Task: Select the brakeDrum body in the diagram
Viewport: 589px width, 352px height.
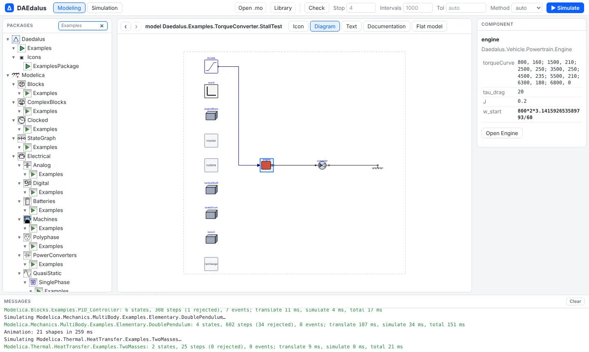Action: coord(211,214)
